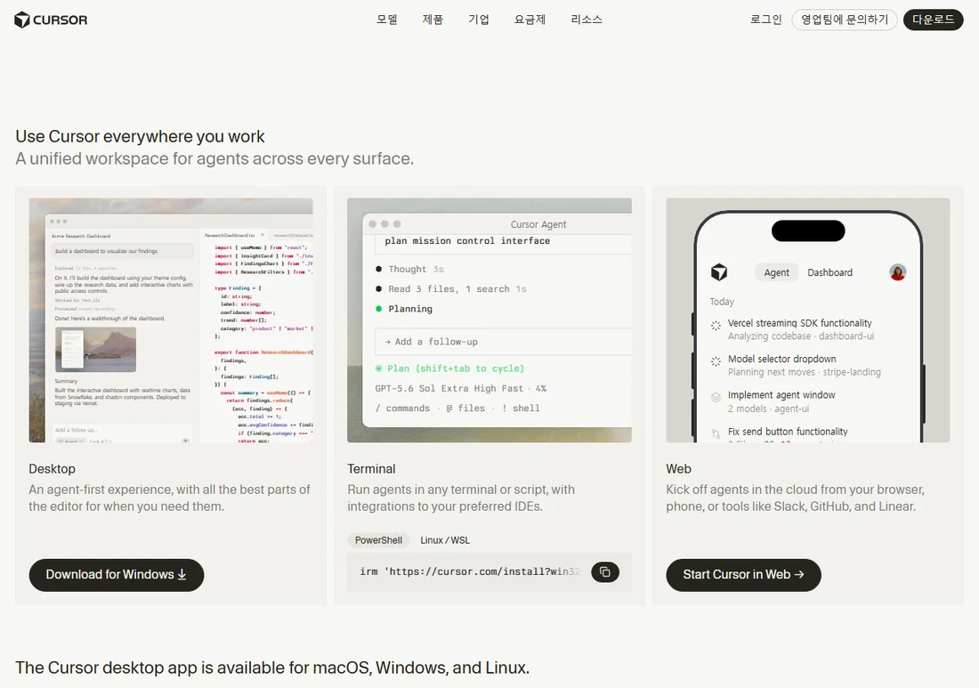Open the 리소스 menu

(587, 20)
